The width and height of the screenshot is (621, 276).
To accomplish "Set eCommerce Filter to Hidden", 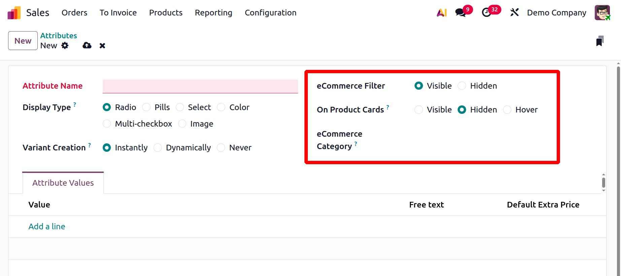I will 462,86.
